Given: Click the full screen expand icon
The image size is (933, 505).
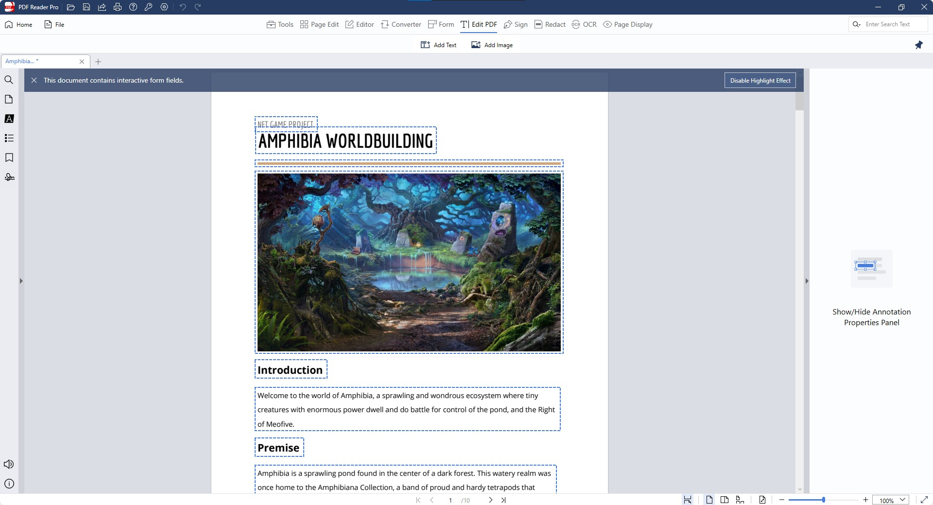Looking at the screenshot, I should coord(924,500).
